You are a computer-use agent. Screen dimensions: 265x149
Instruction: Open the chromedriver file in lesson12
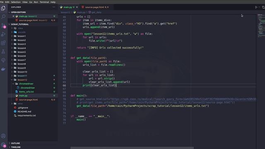[x=28, y=88]
